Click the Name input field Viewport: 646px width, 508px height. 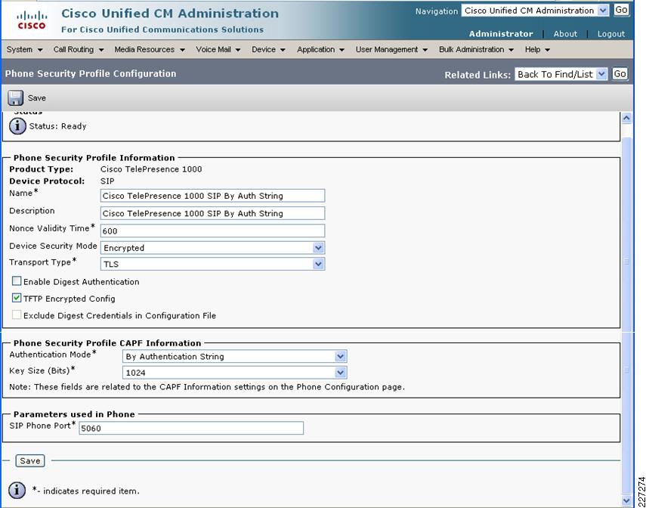click(212, 196)
